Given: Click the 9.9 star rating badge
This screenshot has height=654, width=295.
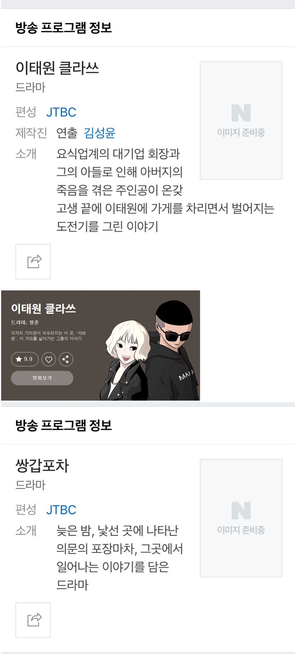Looking at the screenshot, I should (x=25, y=359).
